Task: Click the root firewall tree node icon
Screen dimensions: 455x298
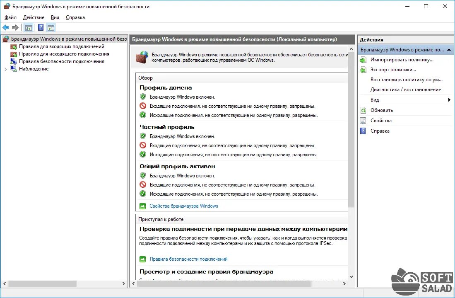Action: pos(6,39)
